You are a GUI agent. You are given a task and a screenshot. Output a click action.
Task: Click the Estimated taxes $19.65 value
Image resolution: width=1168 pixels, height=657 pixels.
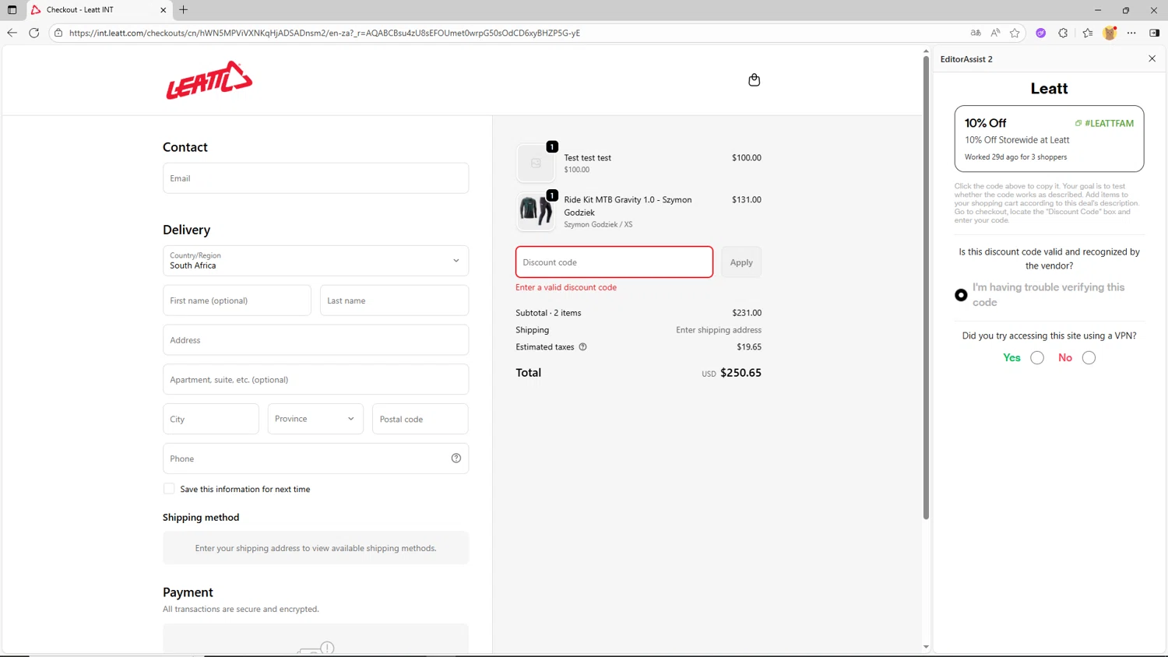[x=749, y=347]
